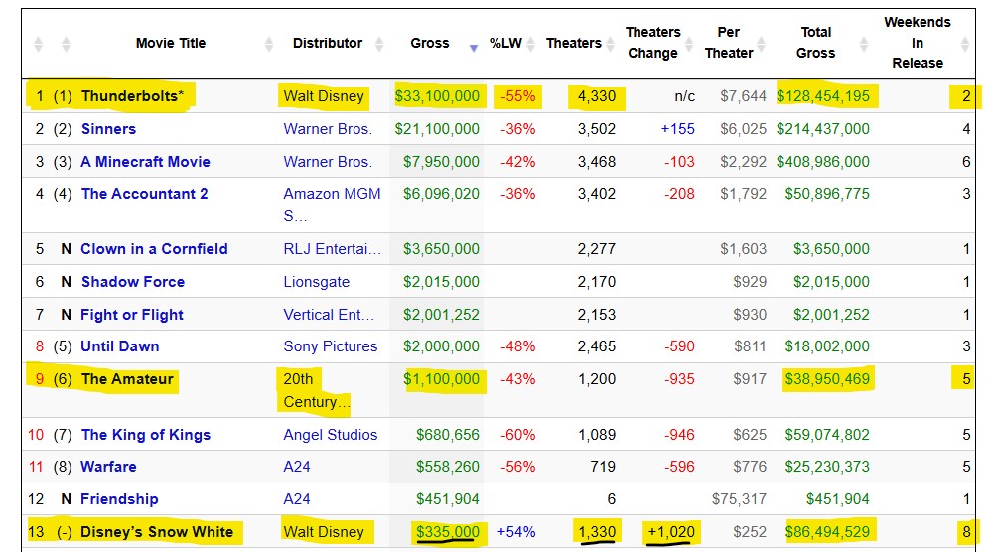Click the Weekends In Release sort arrows
The height and width of the screenshot is (552, 992).
pyautogui.click(x=966, y=44)
